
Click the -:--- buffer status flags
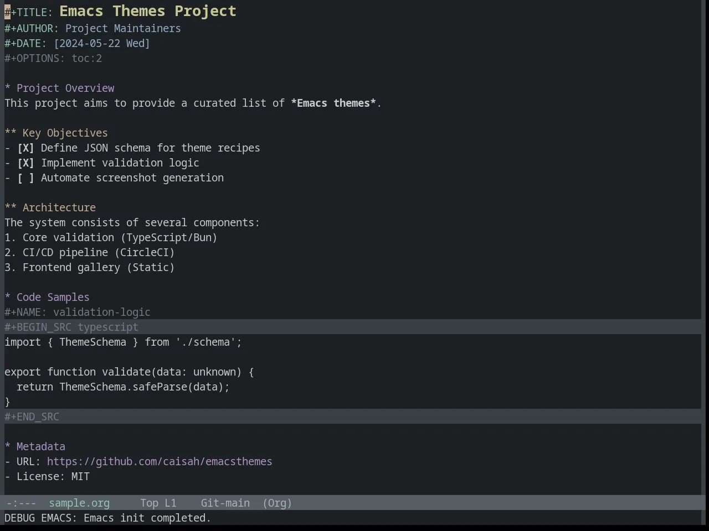[x=21, y=503]
